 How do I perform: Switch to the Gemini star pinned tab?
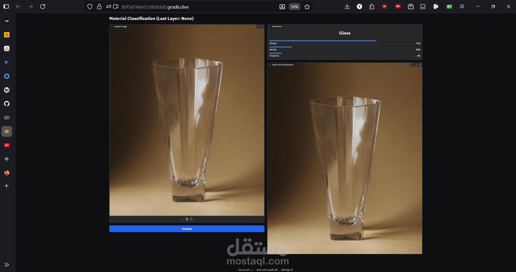7,159
